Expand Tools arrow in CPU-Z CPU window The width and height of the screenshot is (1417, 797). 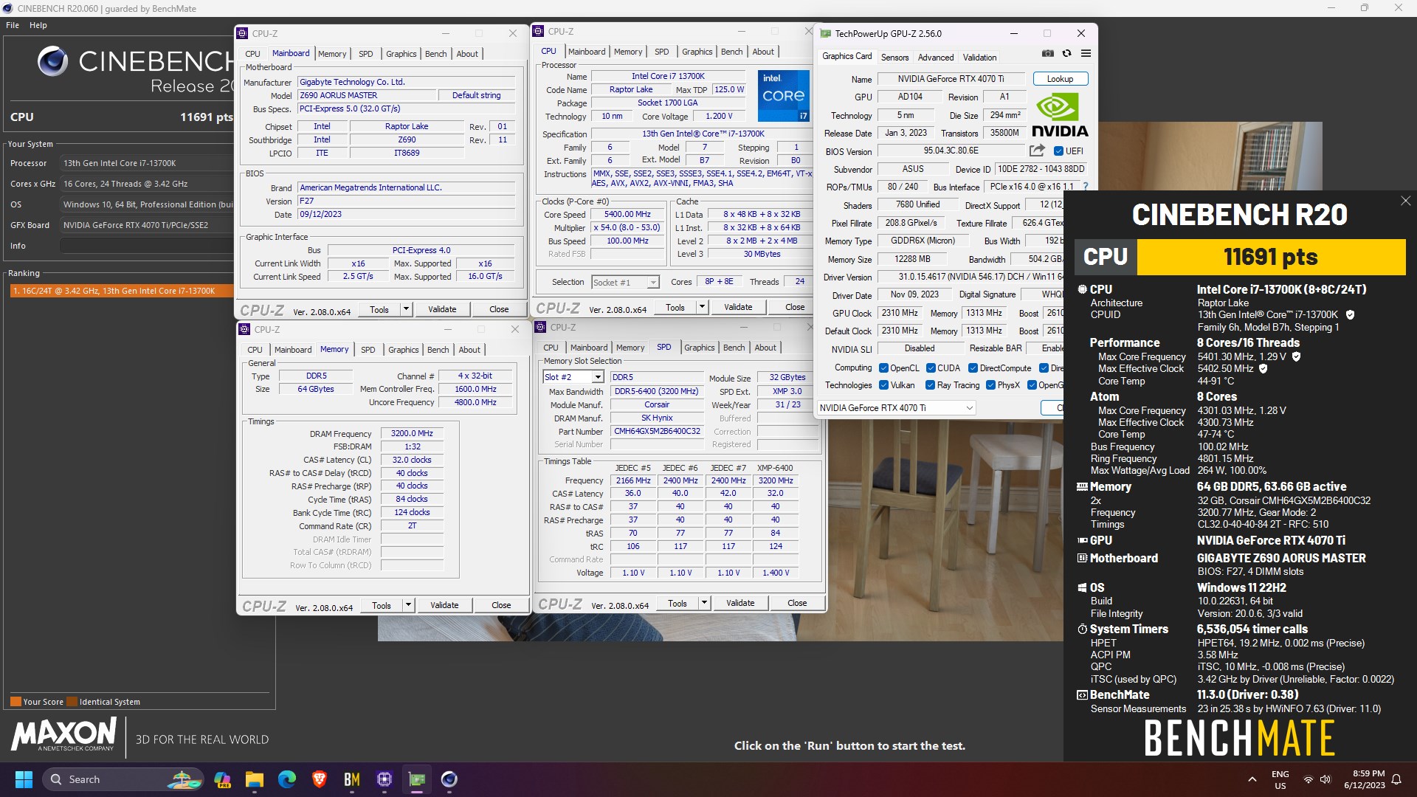click(702, 307)
